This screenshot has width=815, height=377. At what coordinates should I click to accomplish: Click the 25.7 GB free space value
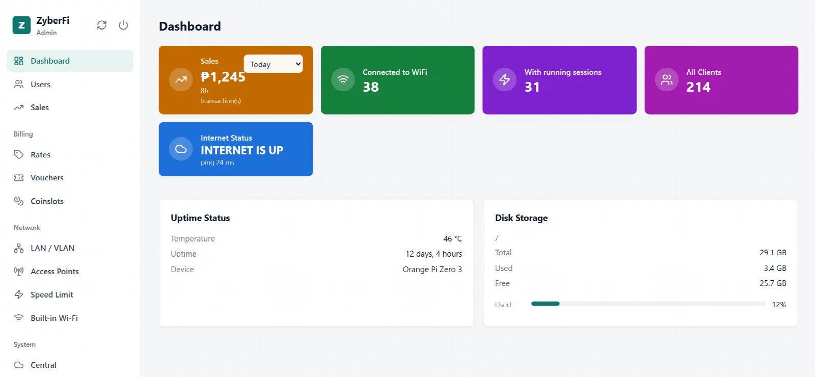pos(773,283)
